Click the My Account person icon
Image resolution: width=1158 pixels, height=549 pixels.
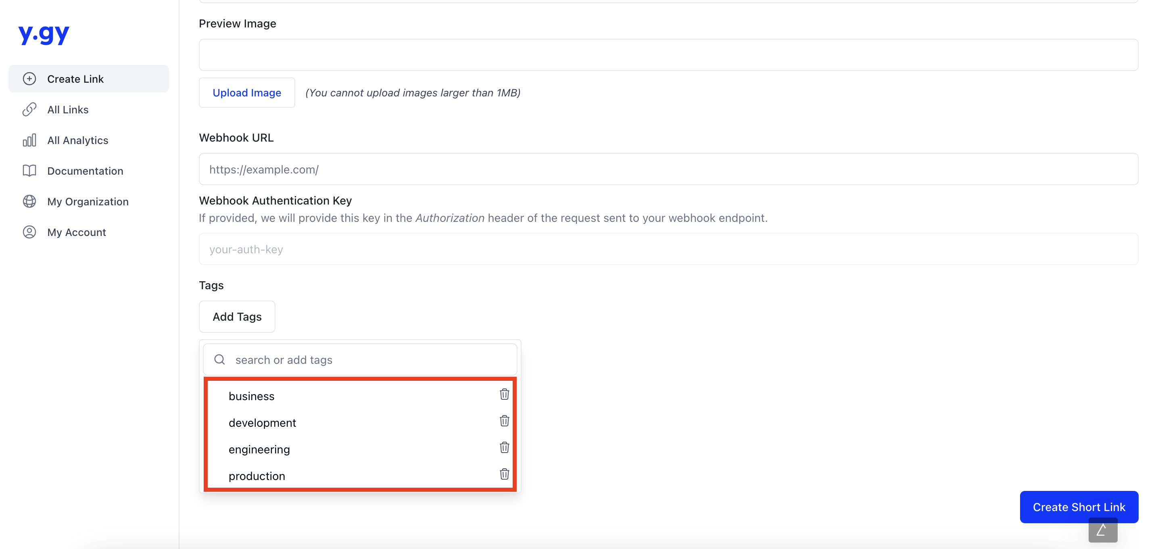(29, 231)
